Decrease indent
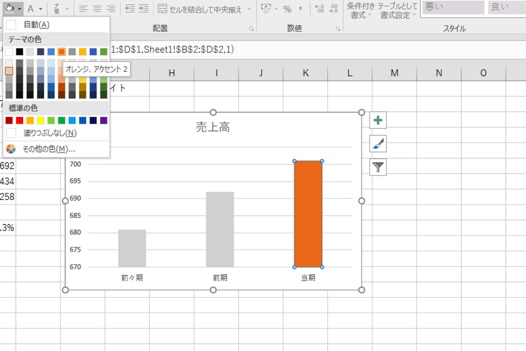 [130, 9]
